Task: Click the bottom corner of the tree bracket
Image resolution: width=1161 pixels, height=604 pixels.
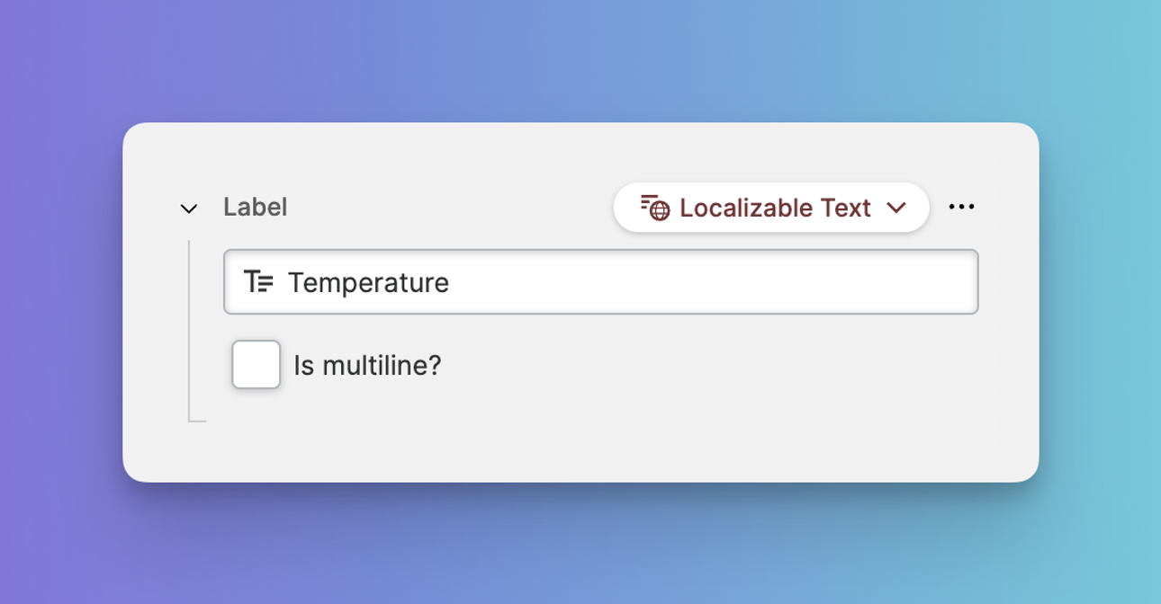Action: click(191, 420)
